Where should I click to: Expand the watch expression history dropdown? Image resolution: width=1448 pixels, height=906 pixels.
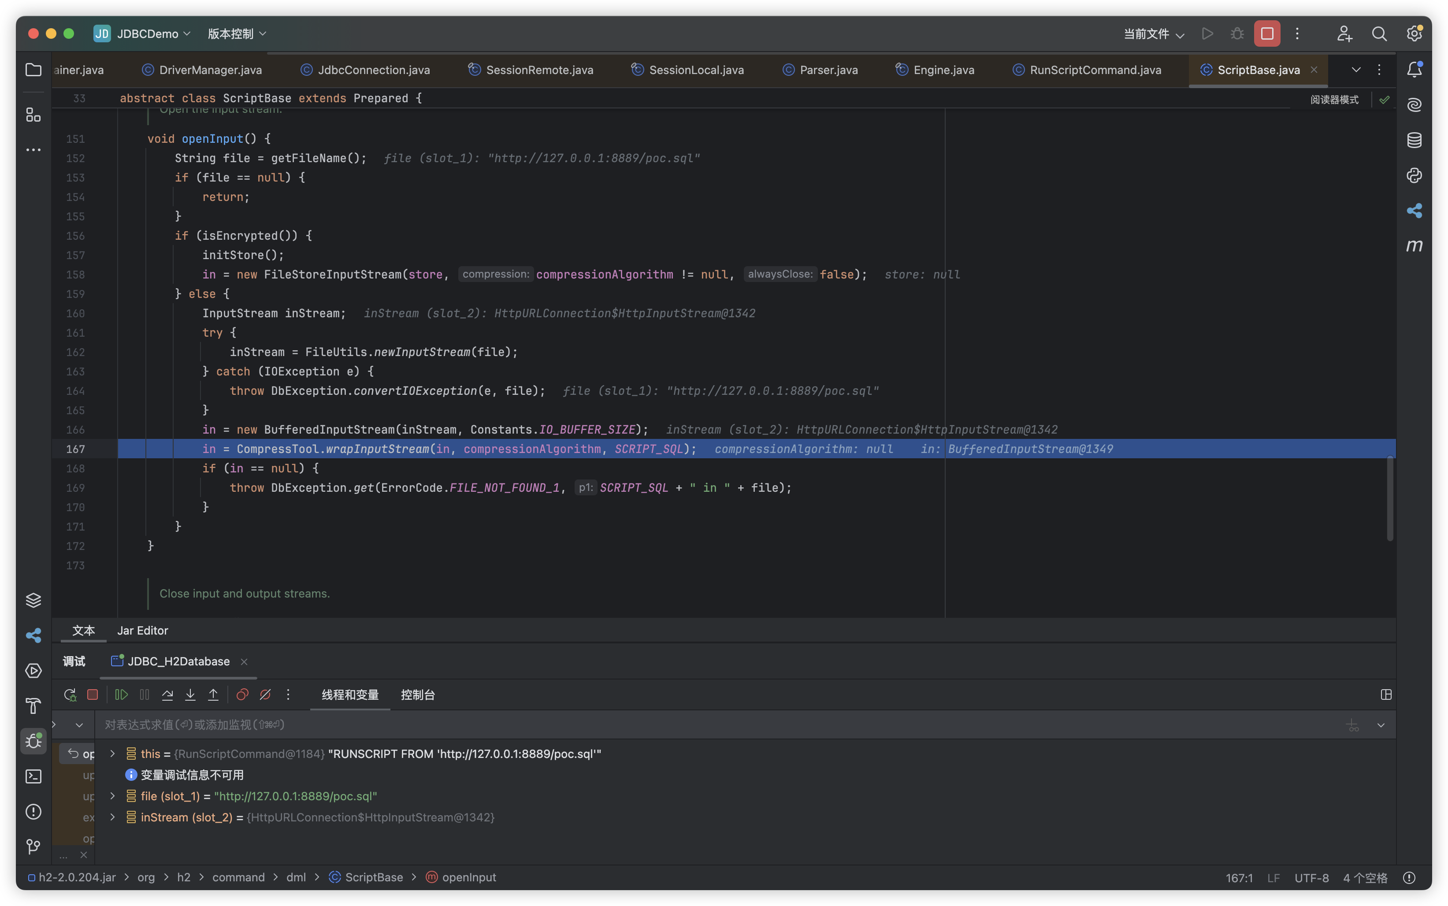(x=1381, y=725)
